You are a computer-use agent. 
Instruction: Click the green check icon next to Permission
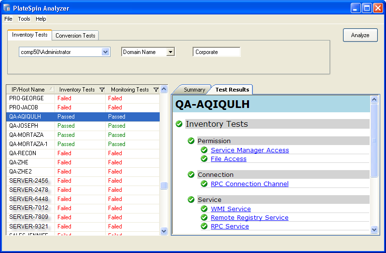coord(191,141)
